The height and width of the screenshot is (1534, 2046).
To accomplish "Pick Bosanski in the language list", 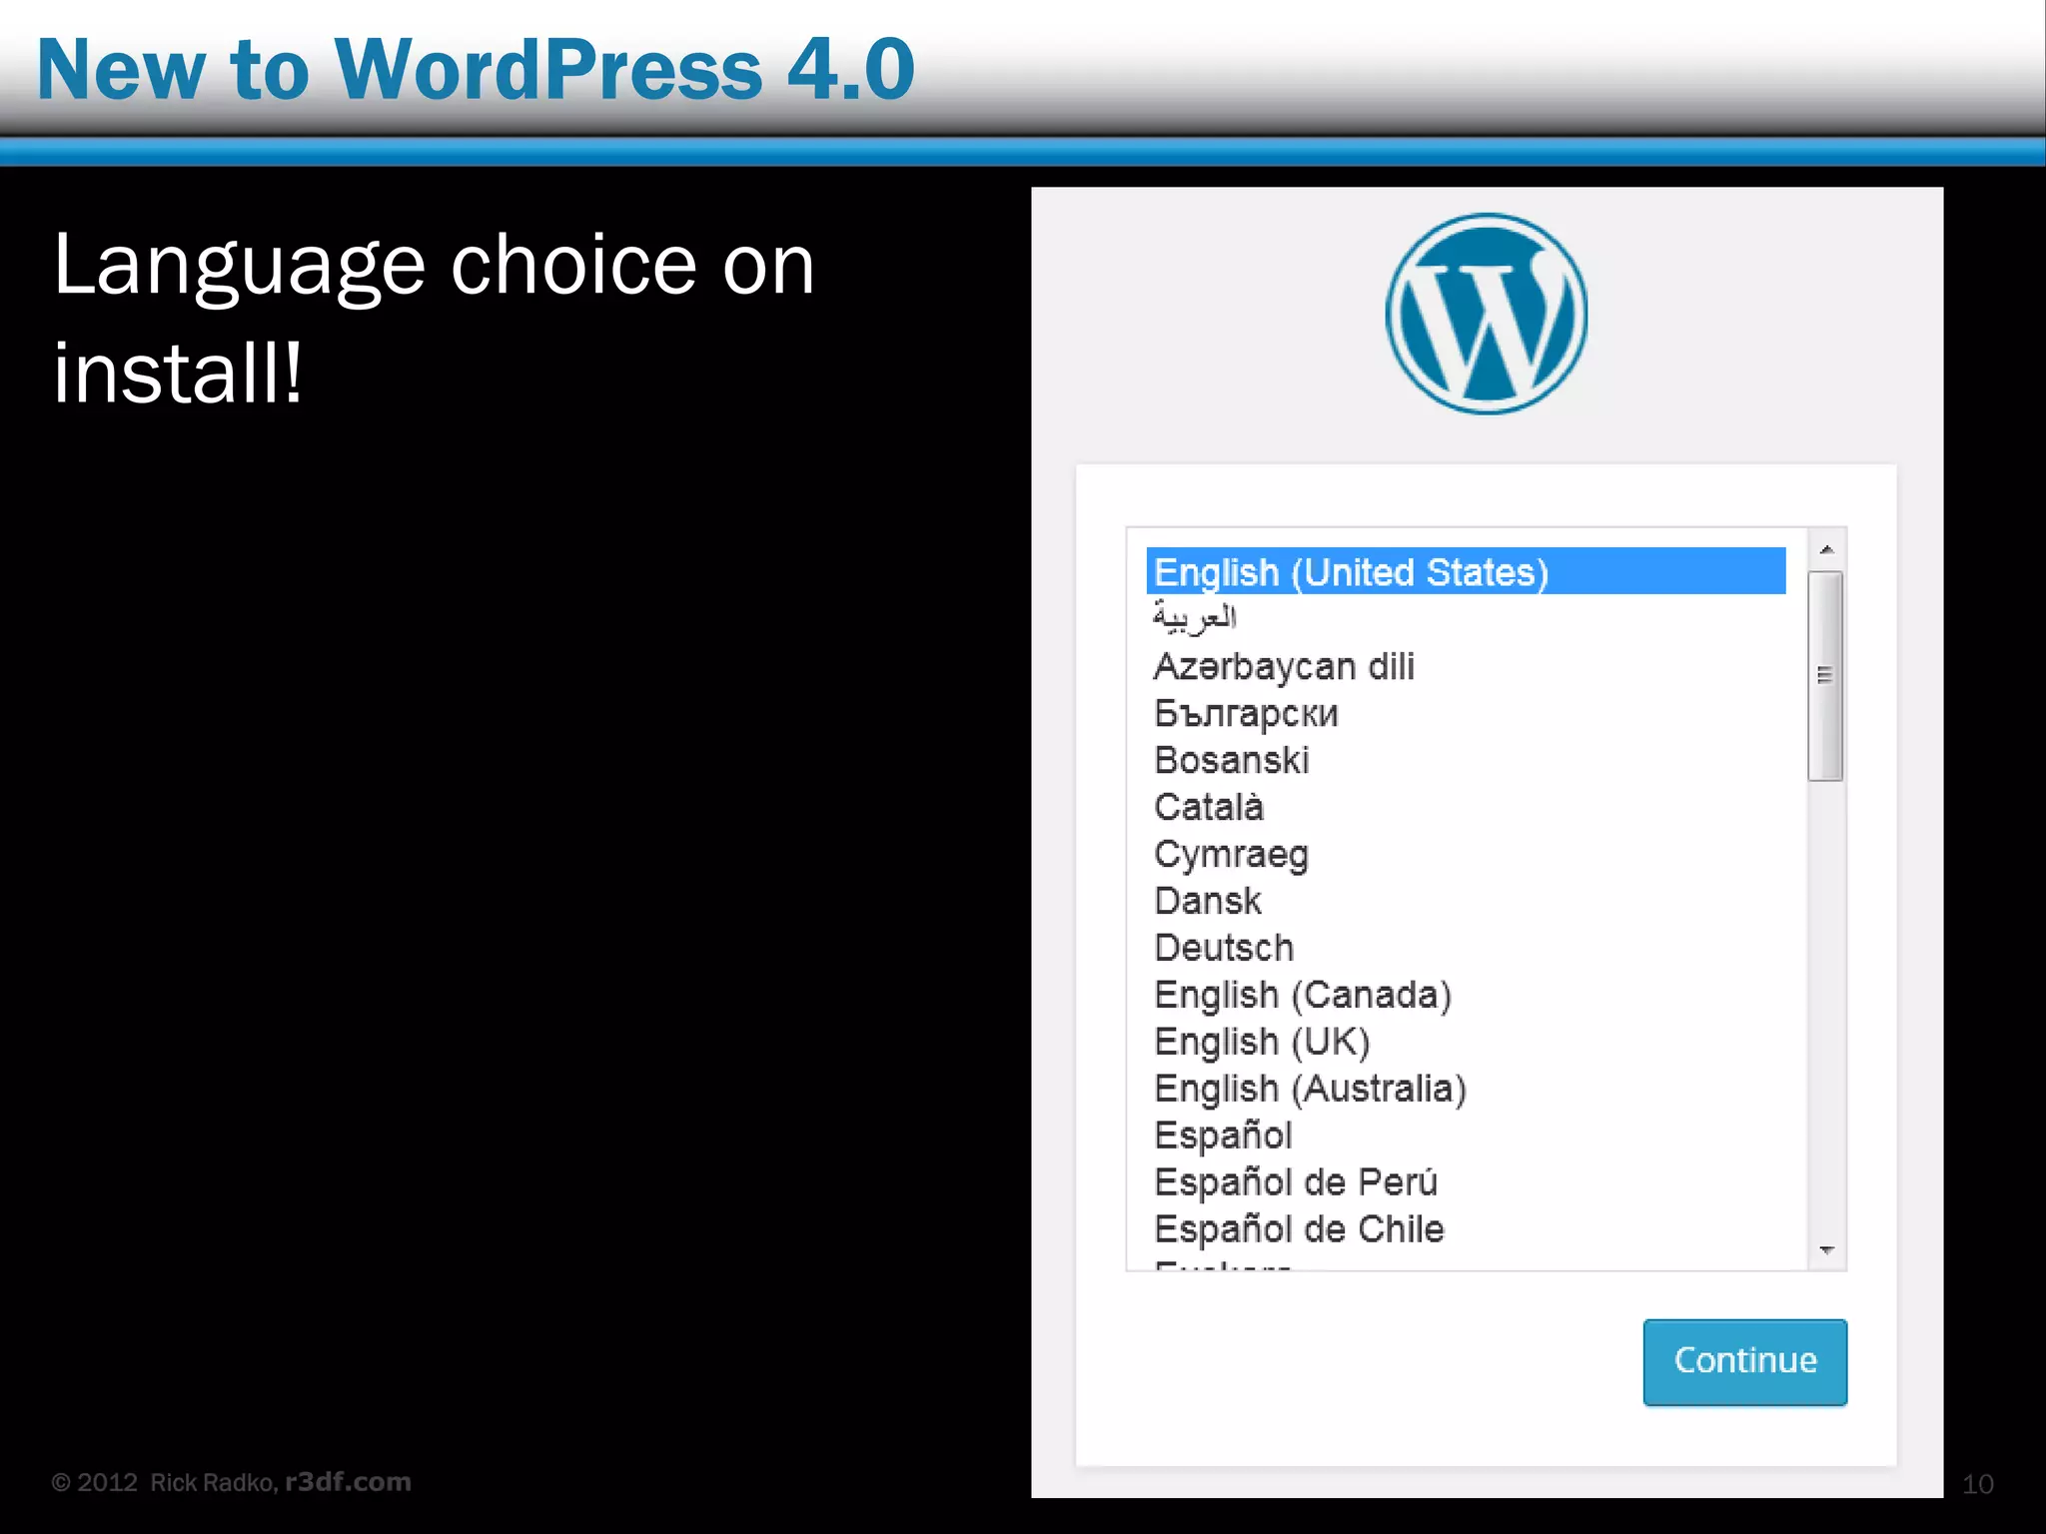I will [x=1466, y=759].
